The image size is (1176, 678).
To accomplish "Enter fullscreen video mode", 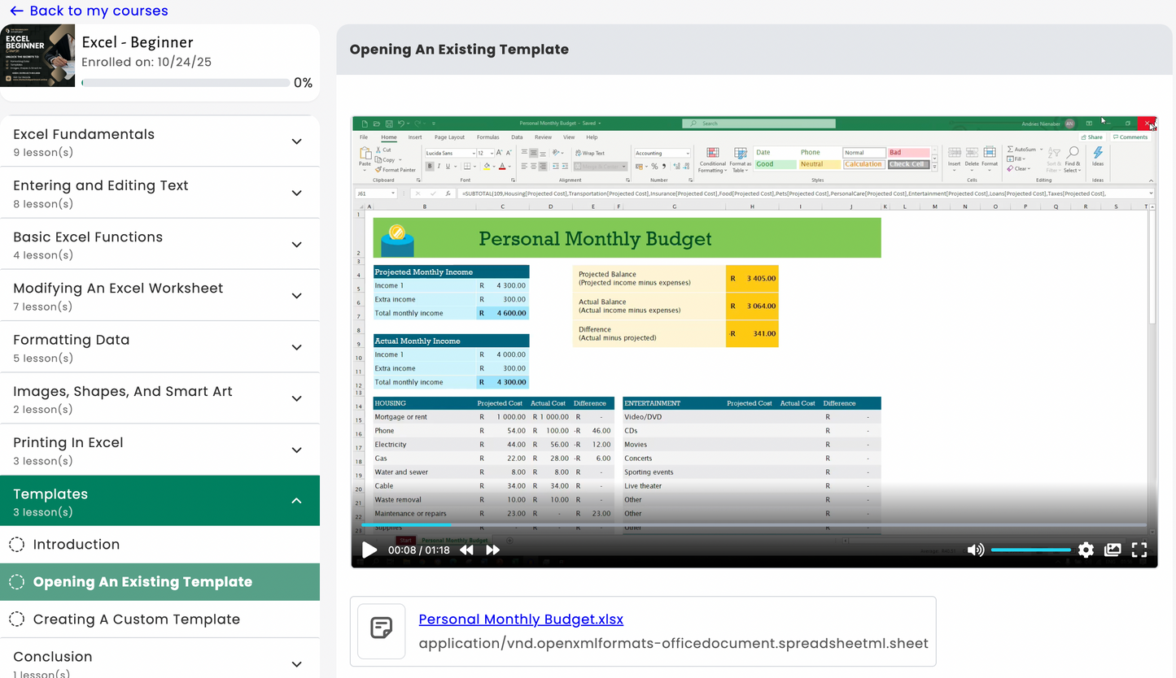I will point(1139,550).
